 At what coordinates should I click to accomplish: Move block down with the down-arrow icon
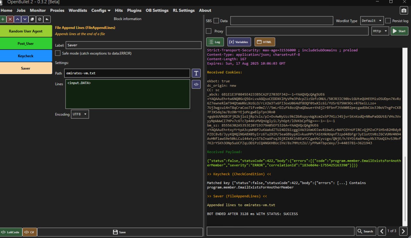tap(25, 19)
